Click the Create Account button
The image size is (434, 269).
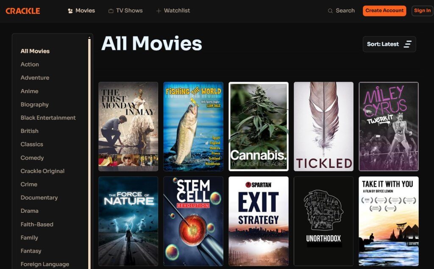click(384, 11)
